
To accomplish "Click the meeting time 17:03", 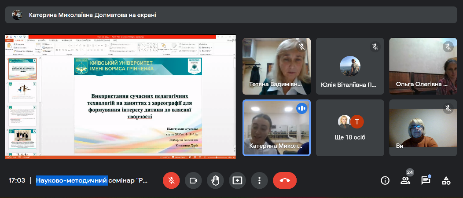I will click(x=17, y=180).
